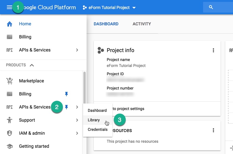Click the PRODUCTS heading label

coord(16,65)
